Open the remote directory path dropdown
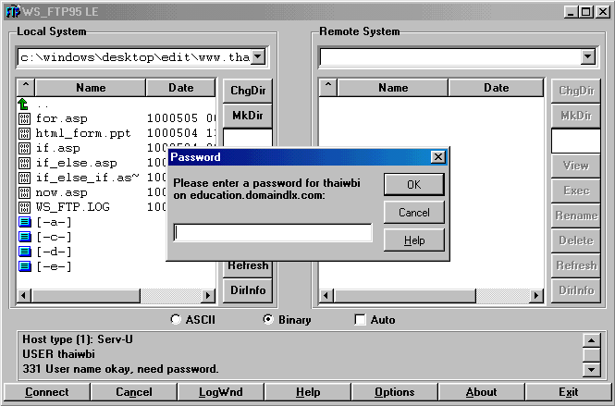 coord(587,57)
